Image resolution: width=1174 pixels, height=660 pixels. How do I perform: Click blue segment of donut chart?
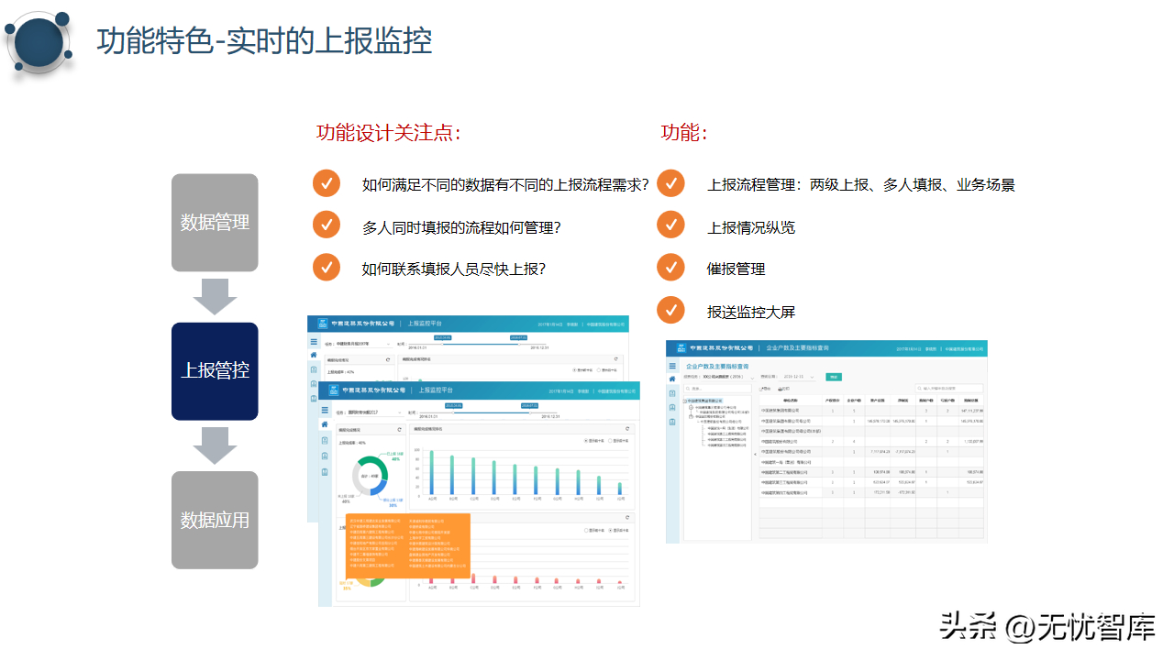point(379,487)
